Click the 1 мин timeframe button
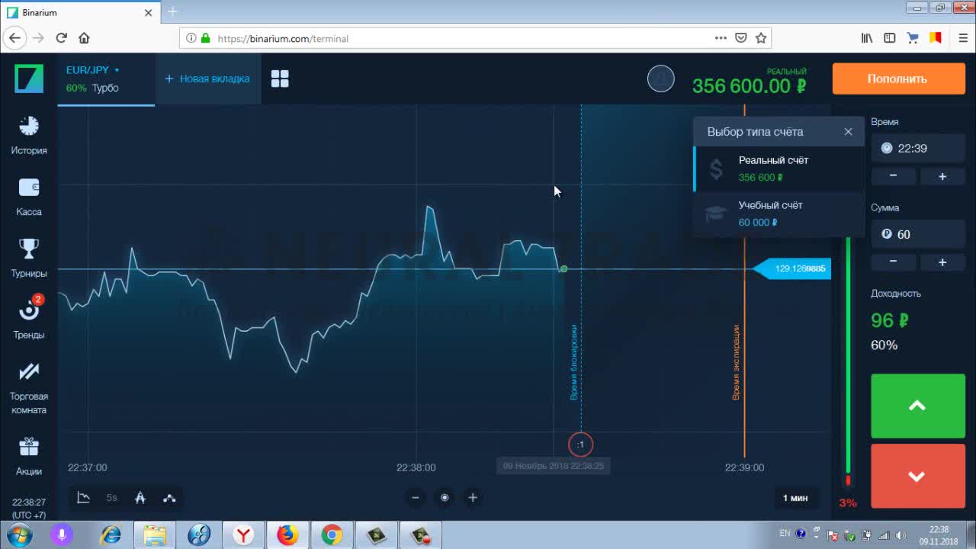Viewport: 976px width, 549px height. 795,498
